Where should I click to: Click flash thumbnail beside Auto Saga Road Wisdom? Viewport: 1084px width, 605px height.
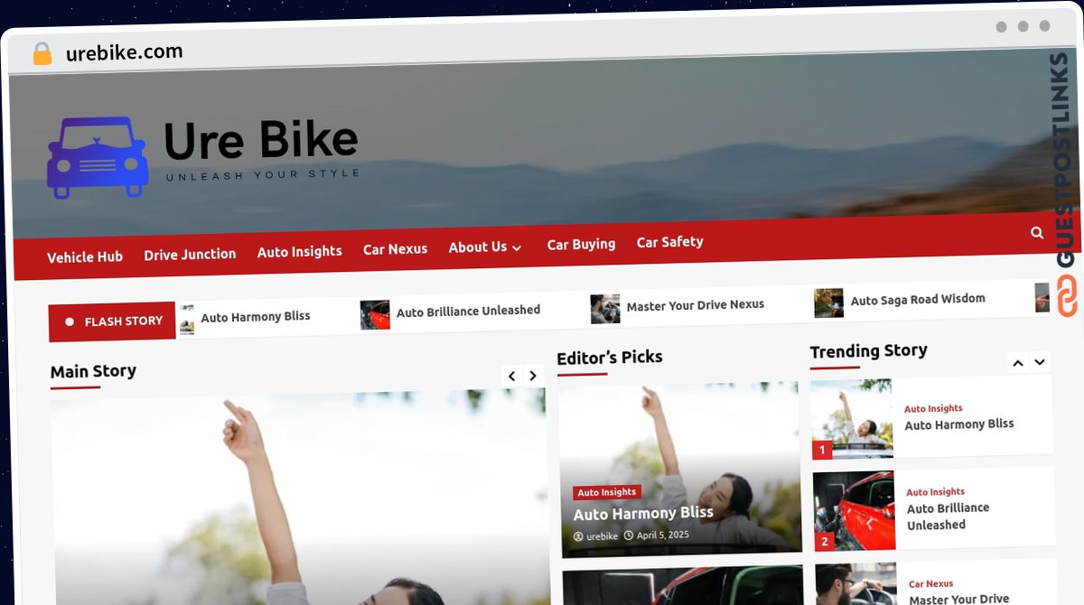click(x=828, y=303)
